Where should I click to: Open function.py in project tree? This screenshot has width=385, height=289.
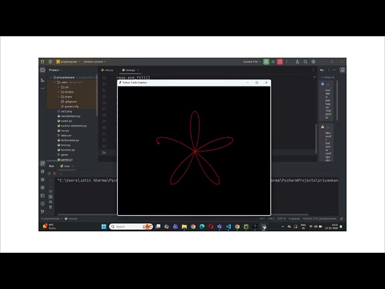click(66, 150)
